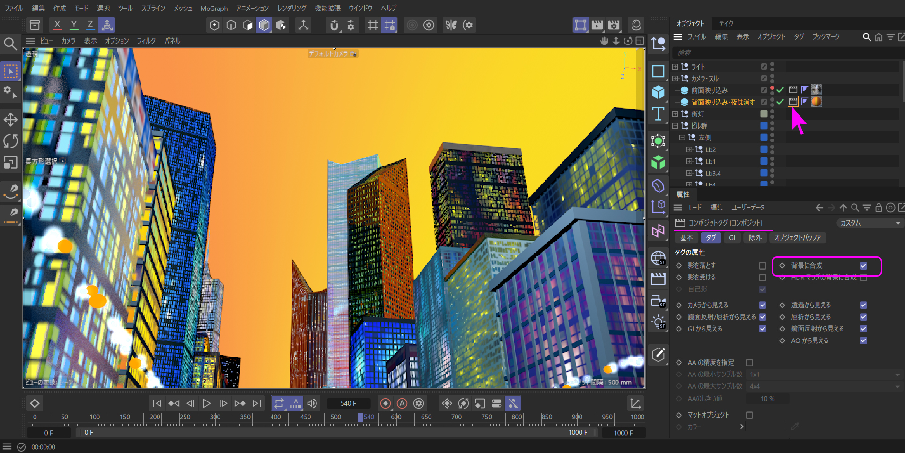This screenshot has height=453, width=905.
Task: Click the Text spline tool icon
Action: click(658, 114)
